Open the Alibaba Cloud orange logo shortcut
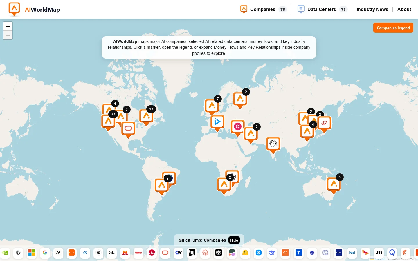This screenshot has height=261, width=418. (285, 253)
